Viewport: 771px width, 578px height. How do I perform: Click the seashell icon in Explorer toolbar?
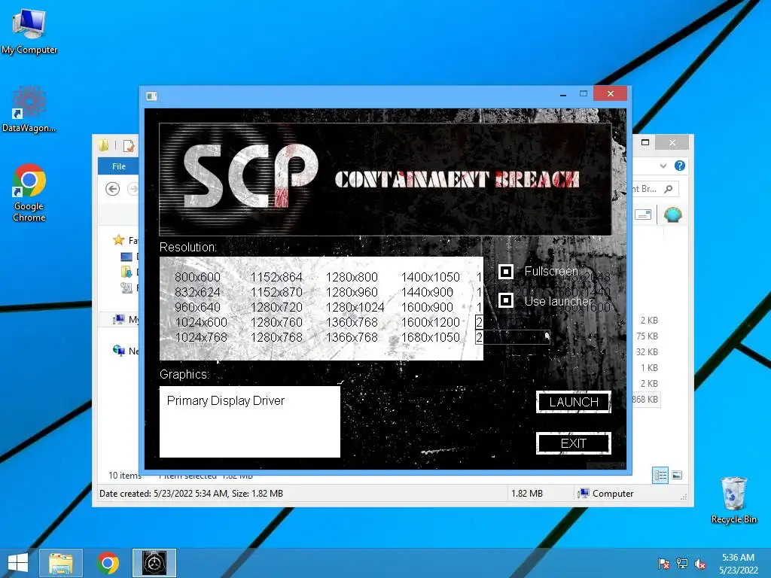click(x=672, y=214)
